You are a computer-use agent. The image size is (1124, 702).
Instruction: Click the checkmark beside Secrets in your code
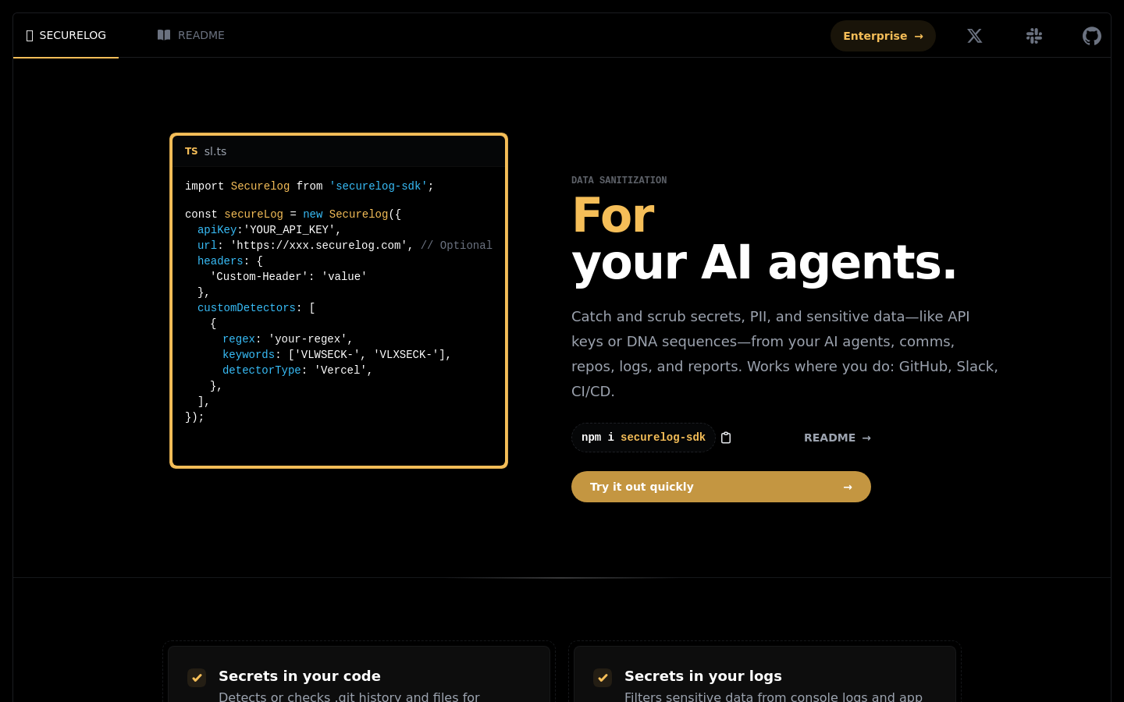point(197,678)
